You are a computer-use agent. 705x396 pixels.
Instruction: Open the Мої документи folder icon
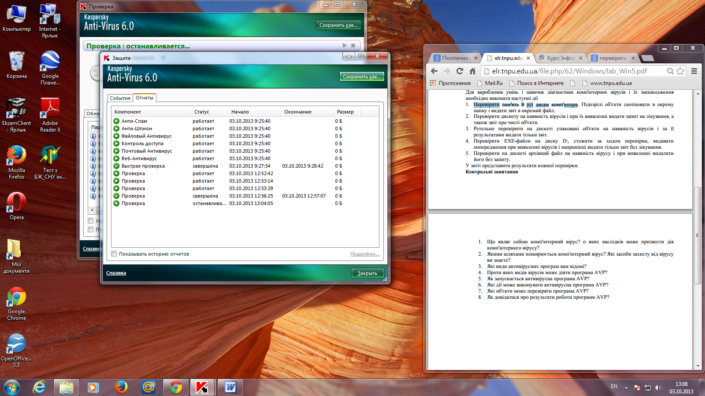[x=17, y=256]
